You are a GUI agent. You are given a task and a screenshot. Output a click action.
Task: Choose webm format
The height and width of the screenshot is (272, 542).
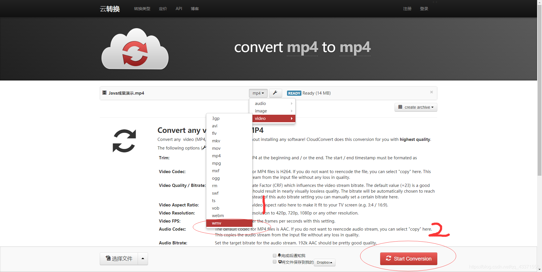229,216
